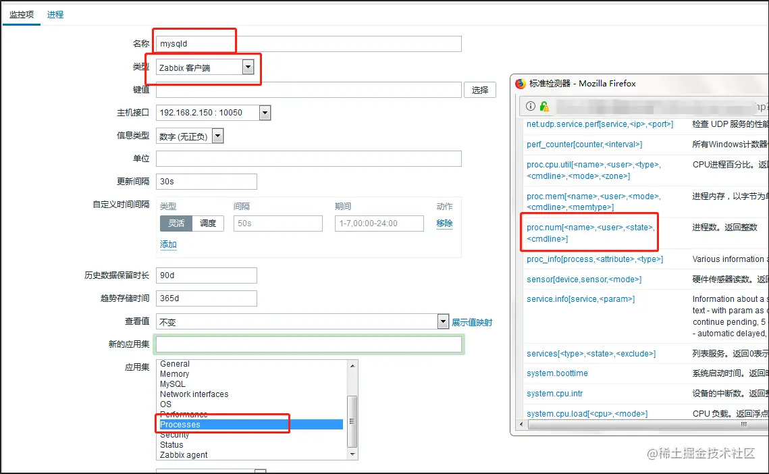This screenshot has width=769, height=474.
Task: Select the system.boottime key link
Action: click(x=557, y=373)
